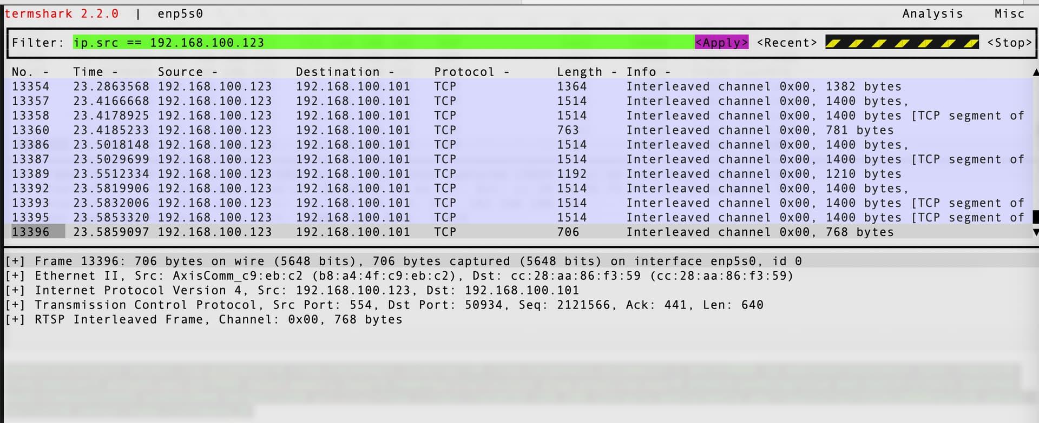Image resolution: width=1039 pixels, height=423 pixels.
Task: Click the packet list scrollbar thumb
Action: pos(1036,217)
